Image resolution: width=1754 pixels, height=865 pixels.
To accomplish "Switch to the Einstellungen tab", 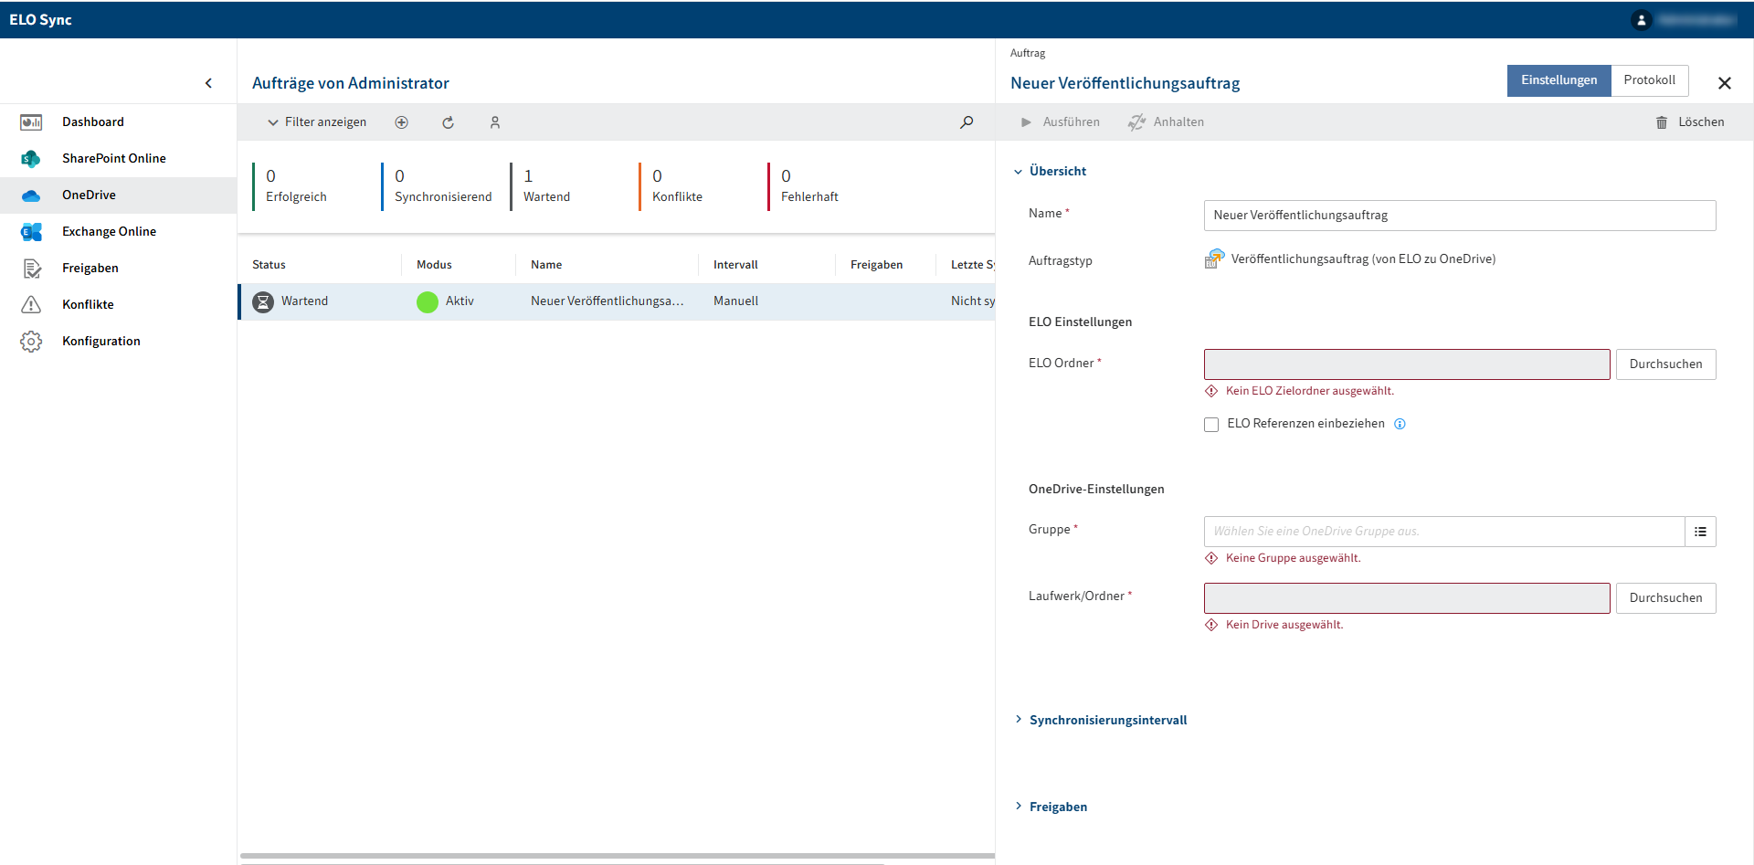I will coord(1559,80).
